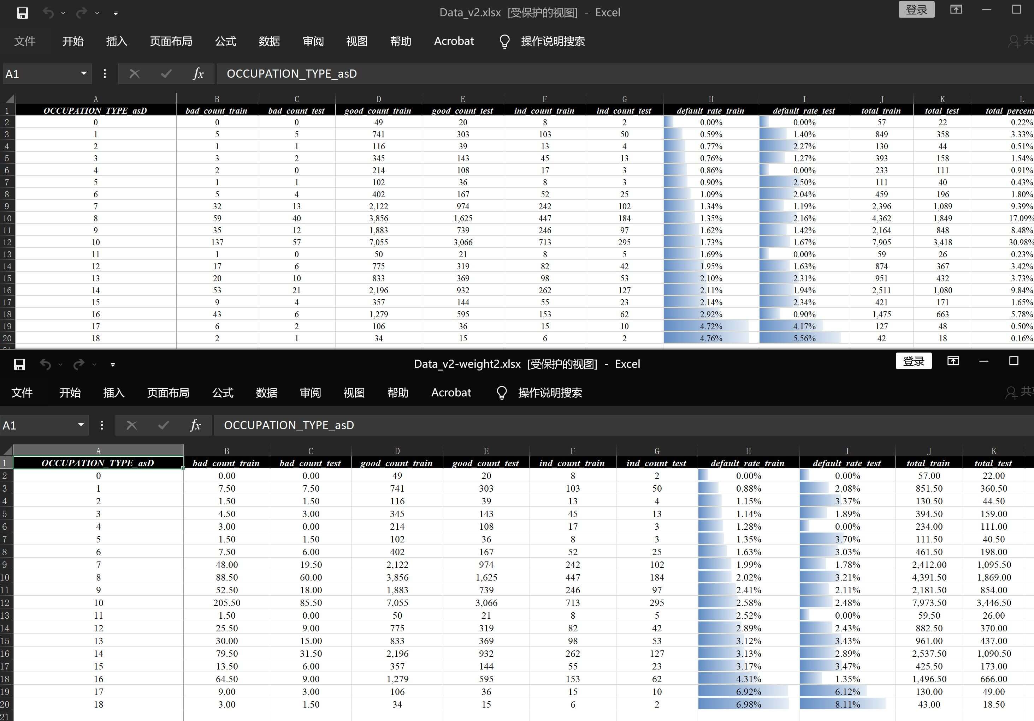Click 登录 button in top window
This screenshot has height=721, width=1034.
pyautogui.click(x=916, y=10)
